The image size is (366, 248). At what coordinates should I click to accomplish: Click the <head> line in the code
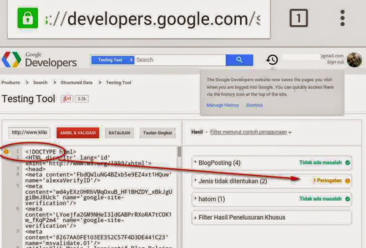coord(36,169)
